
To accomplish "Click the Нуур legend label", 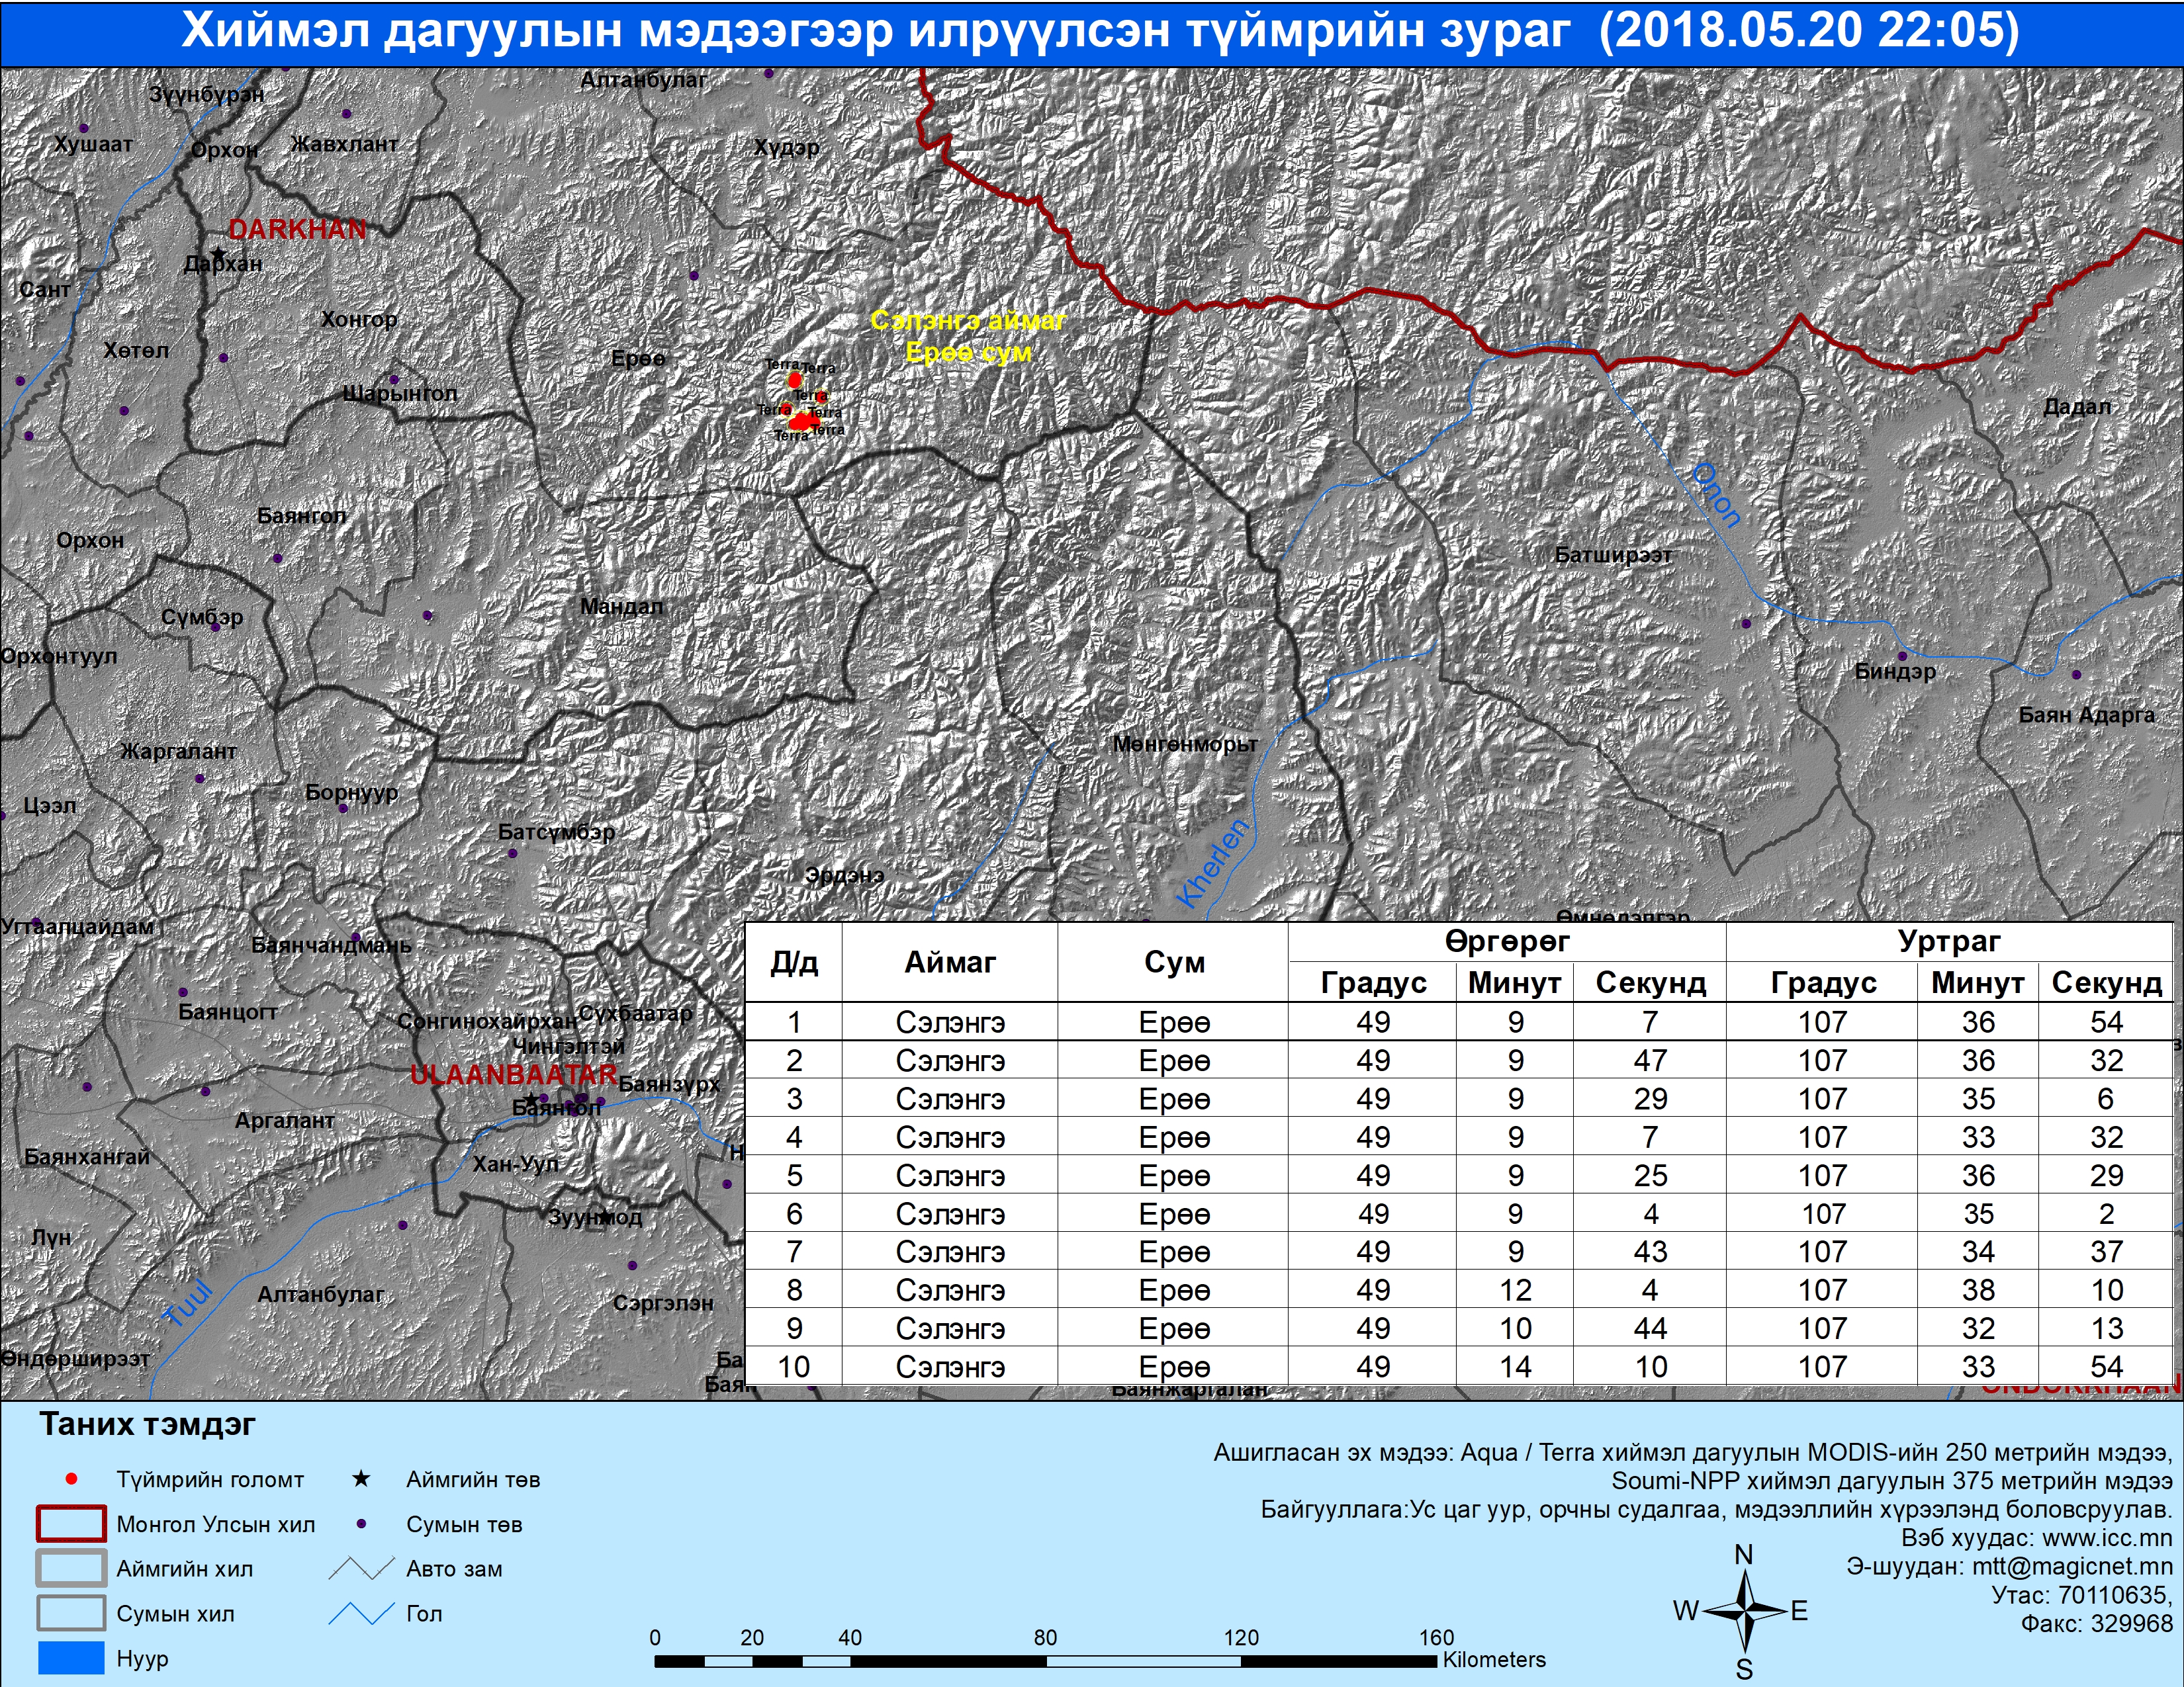I will pyautogui.click(x=142, y=1659).
